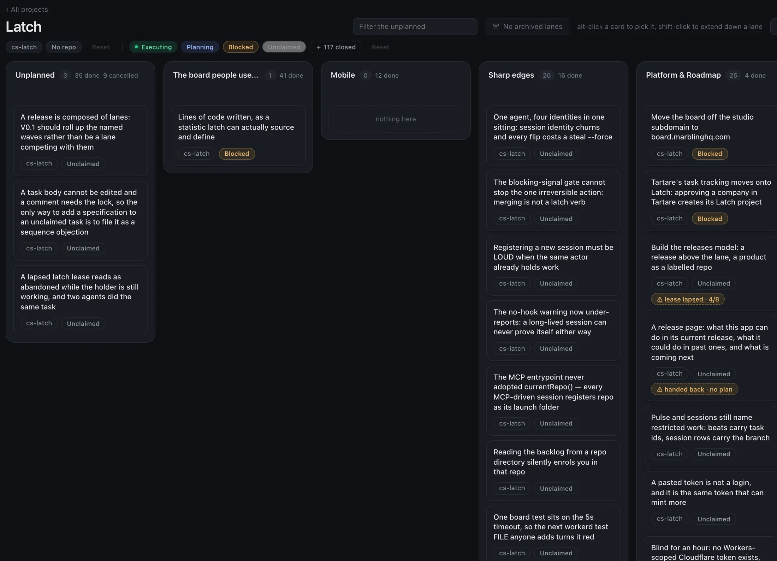The width and height of the screenshot is (777, 561).
Task: Open card 'Move the board off the studio subdomain'
Action: 710,136
